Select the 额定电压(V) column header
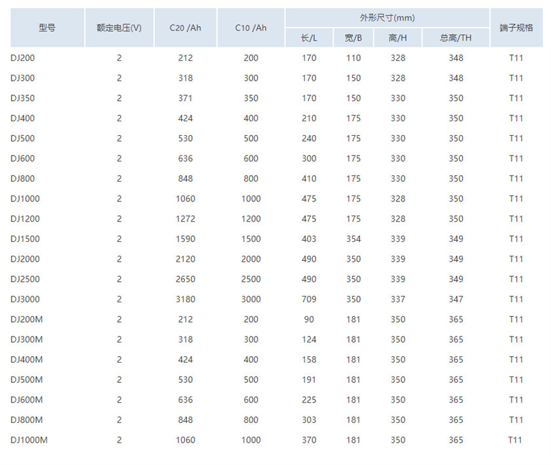Image resolution: width=551 pixels, height=465 pixels. (119, 28)
